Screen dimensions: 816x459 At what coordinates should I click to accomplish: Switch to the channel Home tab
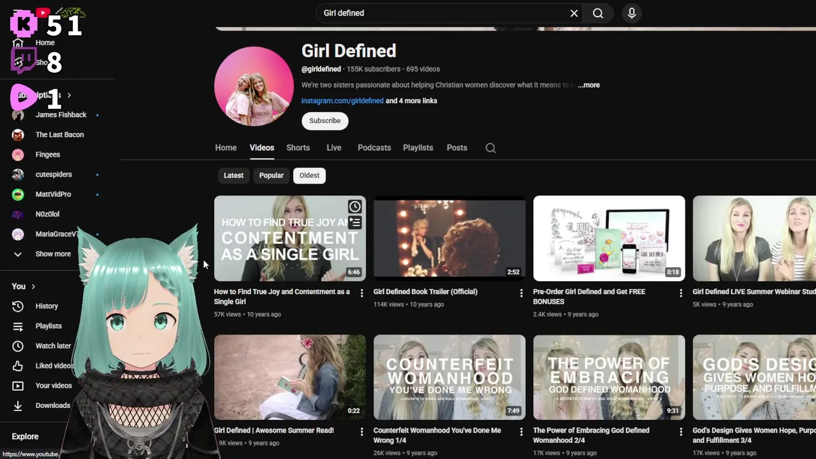coord(226,148)
